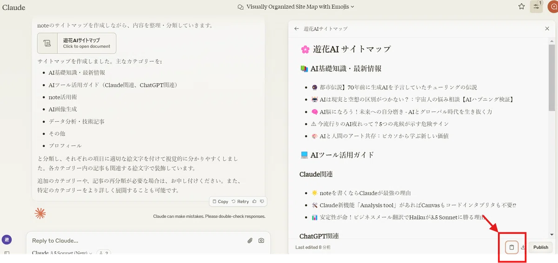The image size is (558, 263).
Task: Click the artifact heading 'AIツール活用ガイド'
Action: (342, 155)
